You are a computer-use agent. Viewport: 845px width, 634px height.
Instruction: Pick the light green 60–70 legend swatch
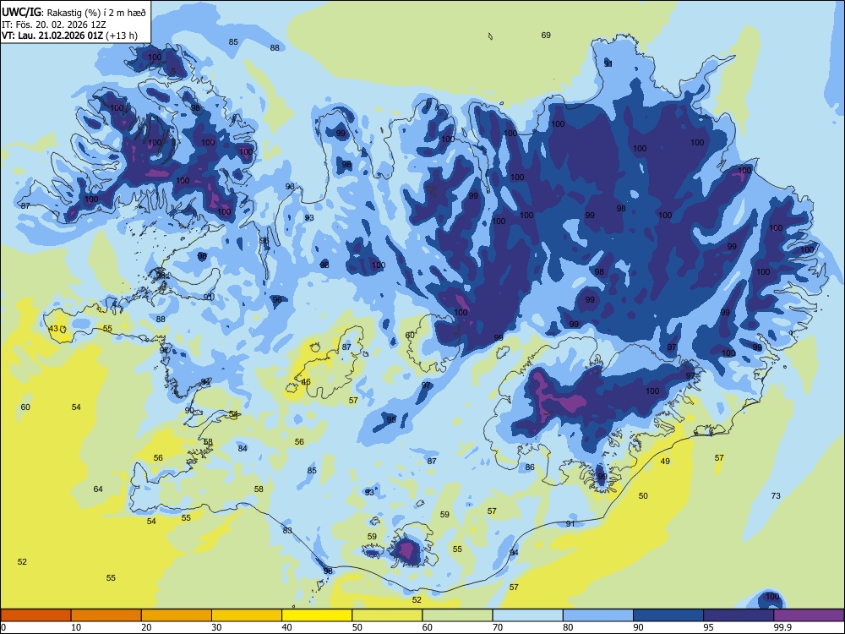click(x=457, y=615)
